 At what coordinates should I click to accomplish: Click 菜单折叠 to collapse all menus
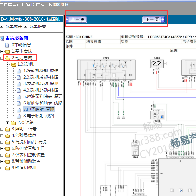pos(38,27)
